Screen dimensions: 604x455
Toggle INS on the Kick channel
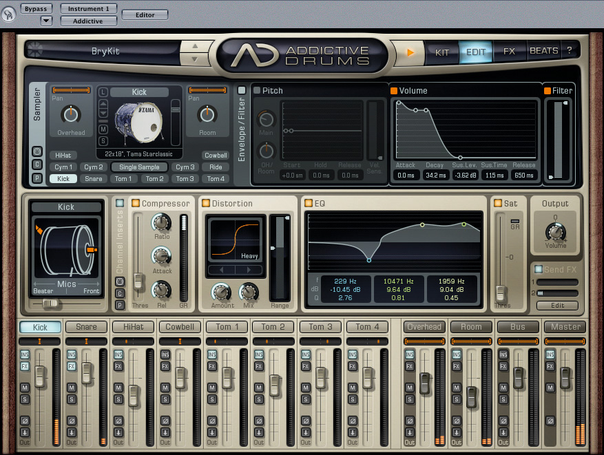click(25, 355)
